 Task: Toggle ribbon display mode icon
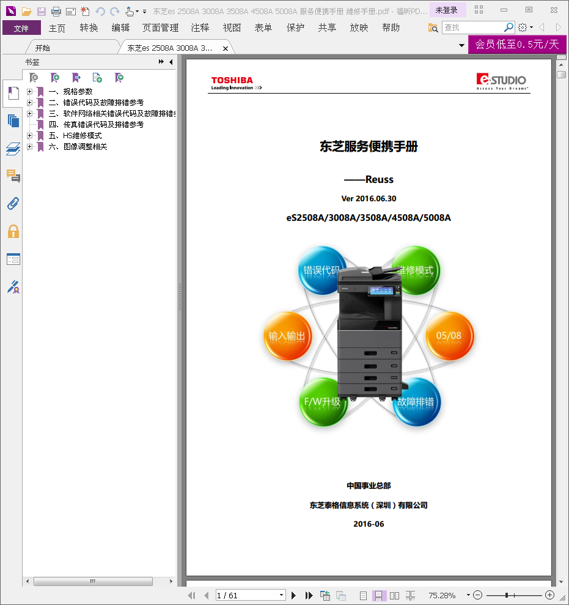pyautogui.click(x=479, y=10)
